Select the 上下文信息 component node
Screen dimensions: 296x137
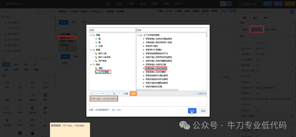pyautogui.click(x=104, y=72)
